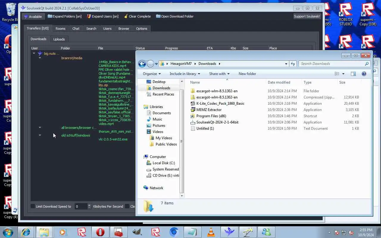Collapse the brainrot/media folder
Image resolution: width=381 pixels, height=238 pixels.
click(40, 58)
